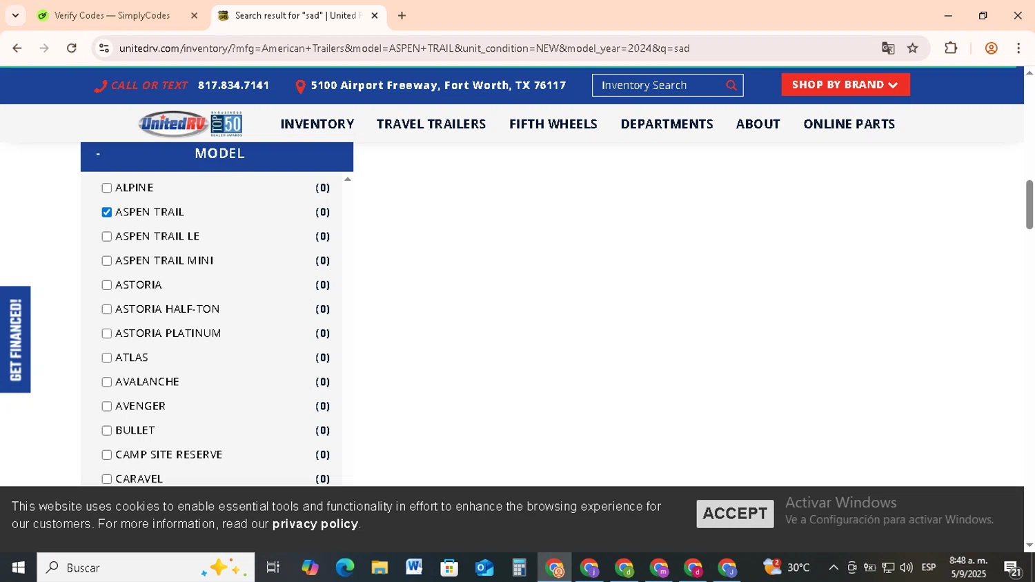Open the DEPARTMENTS menu
Screen dimensions: 1035x582
point(667,124)
